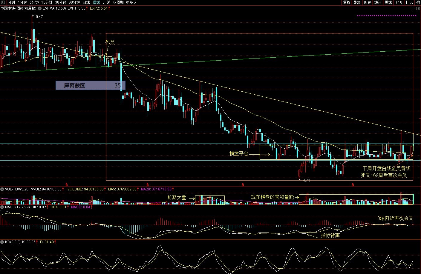
Task: Click the first red S marker below chart
Action: [x=66, y=184]
